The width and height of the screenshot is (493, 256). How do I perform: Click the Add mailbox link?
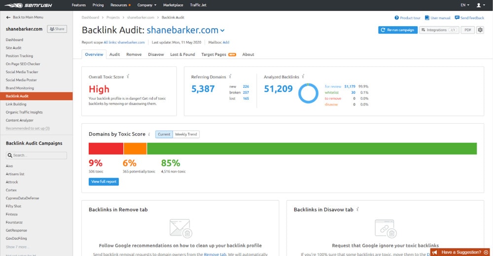coord(226,42)
